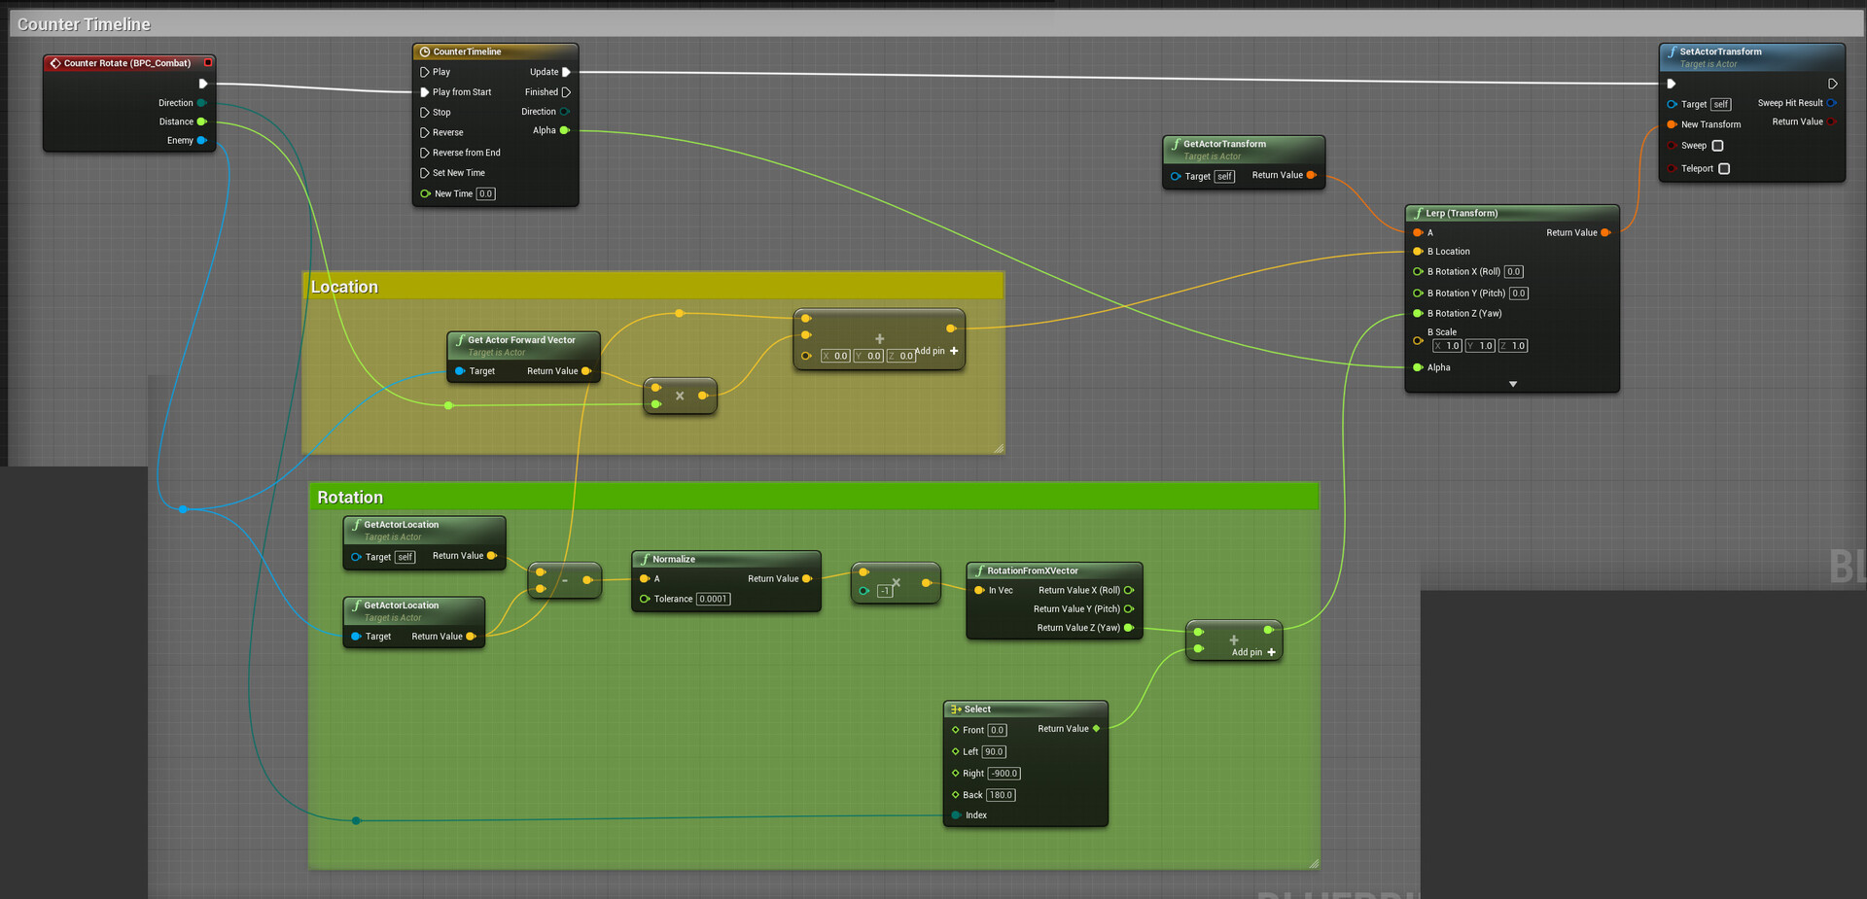Click the B Location pin on Lerp node
The height and width of the screenshot is (899, 1867).
pyautogui.click(x=1418, y=252)
